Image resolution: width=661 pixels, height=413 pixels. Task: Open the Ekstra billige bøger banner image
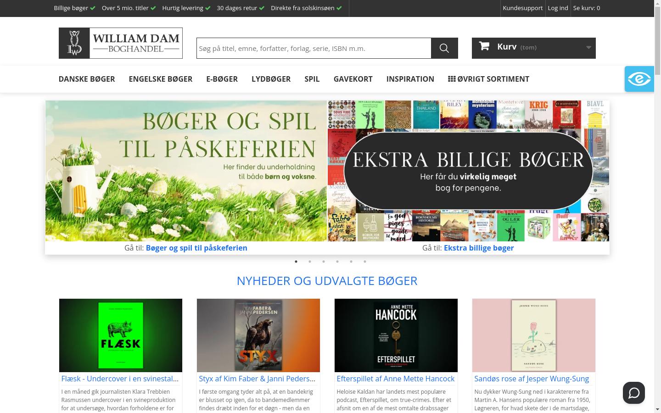tap(468, 171)
